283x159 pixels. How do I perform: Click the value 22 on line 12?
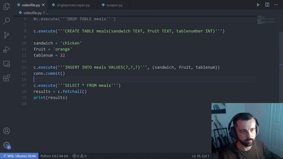63,55
